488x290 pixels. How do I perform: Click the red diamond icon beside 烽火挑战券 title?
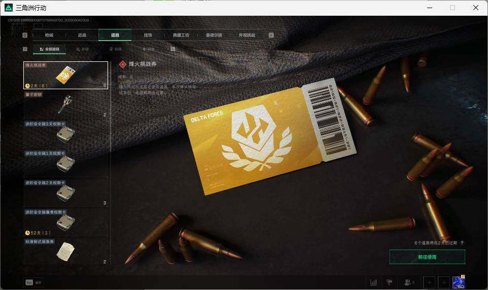(123, 64)
